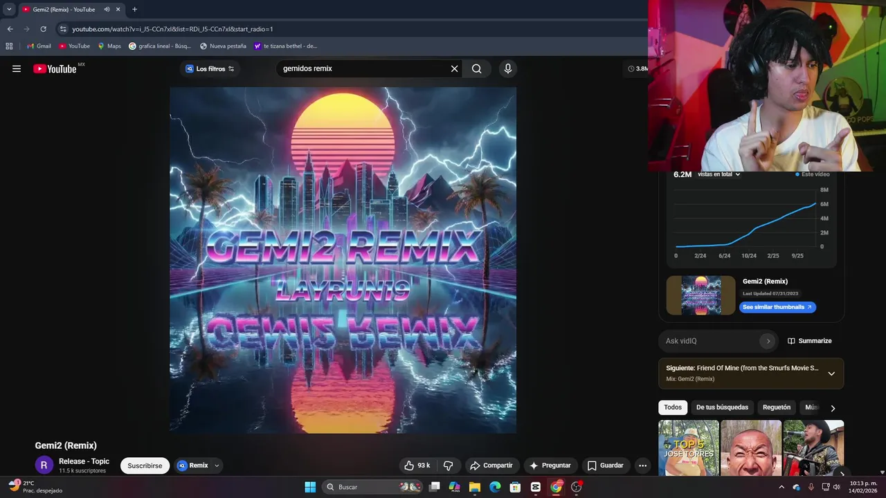Screen dimensions: 886x498
Task: Open the vistas en total dropdown
Action: click(x=719, y=174)
